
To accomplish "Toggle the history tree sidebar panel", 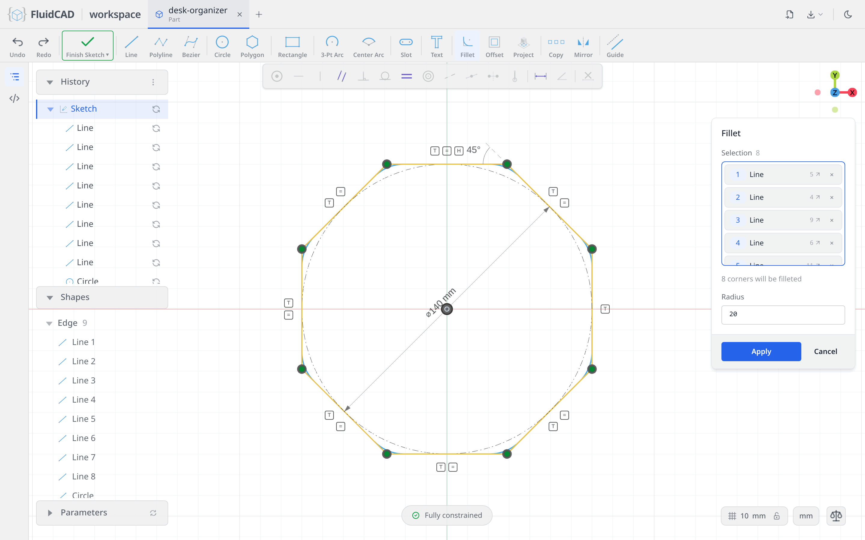I will tap(15, 77).
